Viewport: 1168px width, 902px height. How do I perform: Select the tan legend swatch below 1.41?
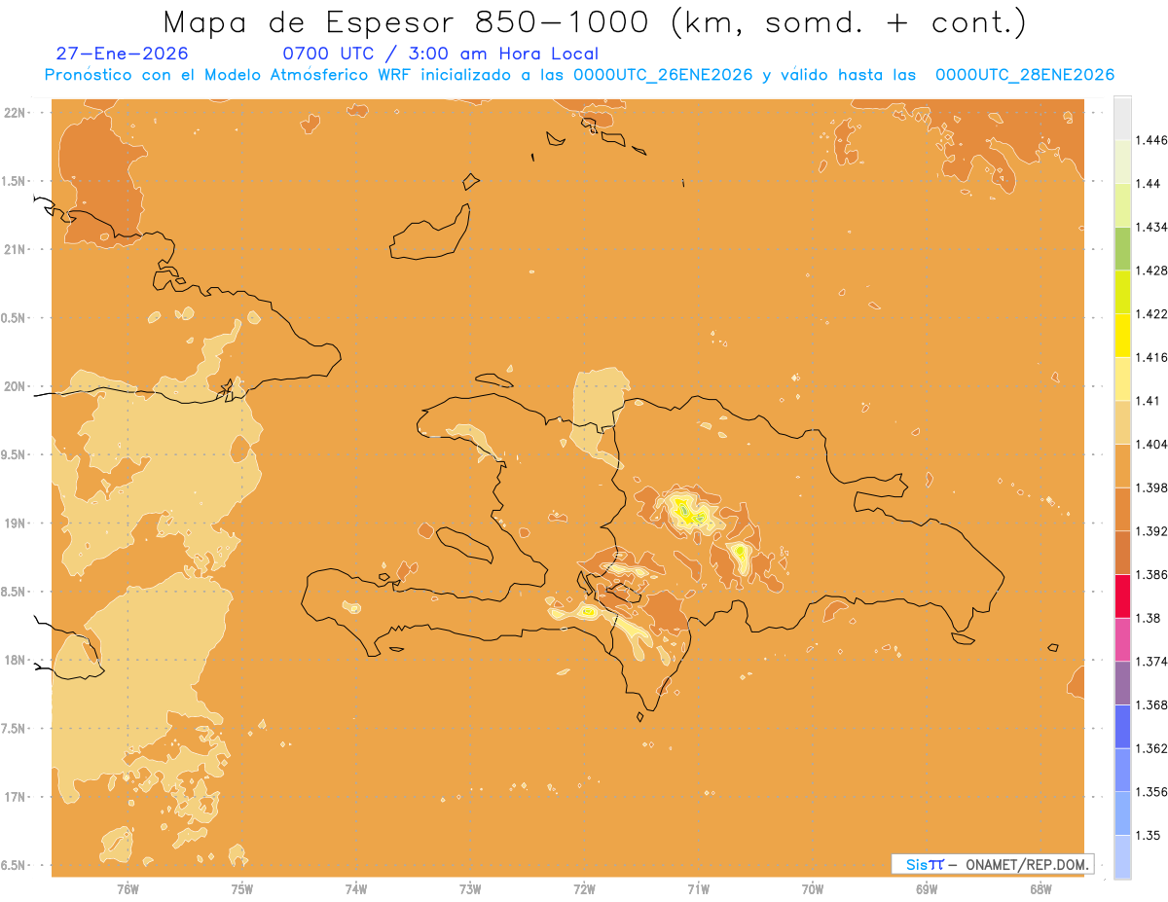tap(1121, 422)
